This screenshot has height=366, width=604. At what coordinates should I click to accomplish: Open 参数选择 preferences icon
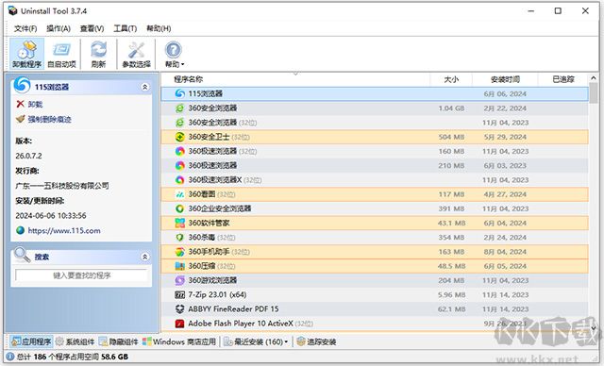coord(136,54)
